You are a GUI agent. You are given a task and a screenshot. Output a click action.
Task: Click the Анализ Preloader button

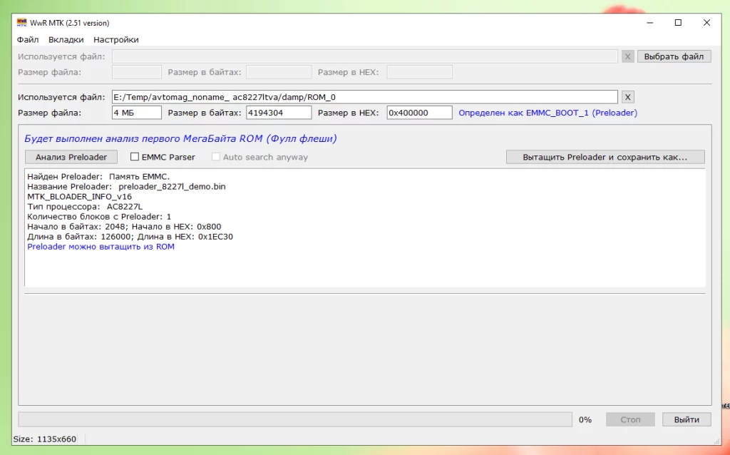[x=71, y=157]
